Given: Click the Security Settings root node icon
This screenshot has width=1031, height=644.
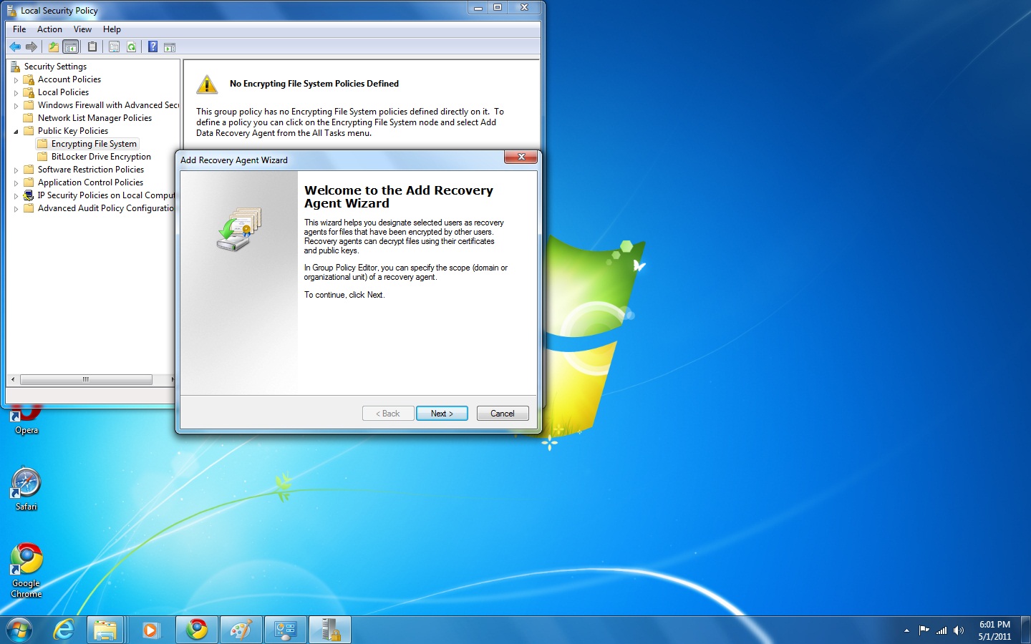Looking at the screenshot, I should (15, 67).
